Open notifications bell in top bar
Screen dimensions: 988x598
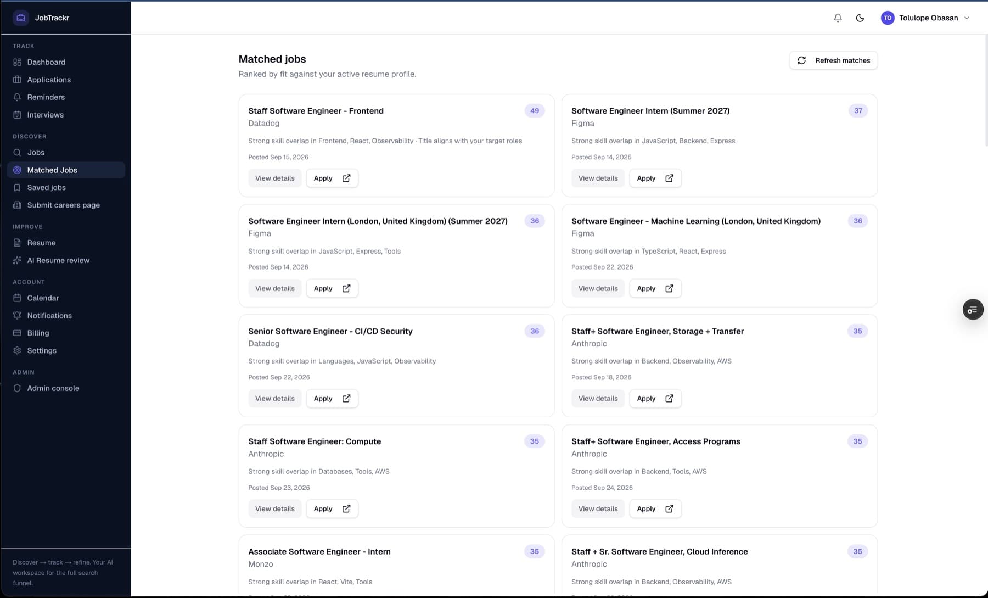click(838, 18)
